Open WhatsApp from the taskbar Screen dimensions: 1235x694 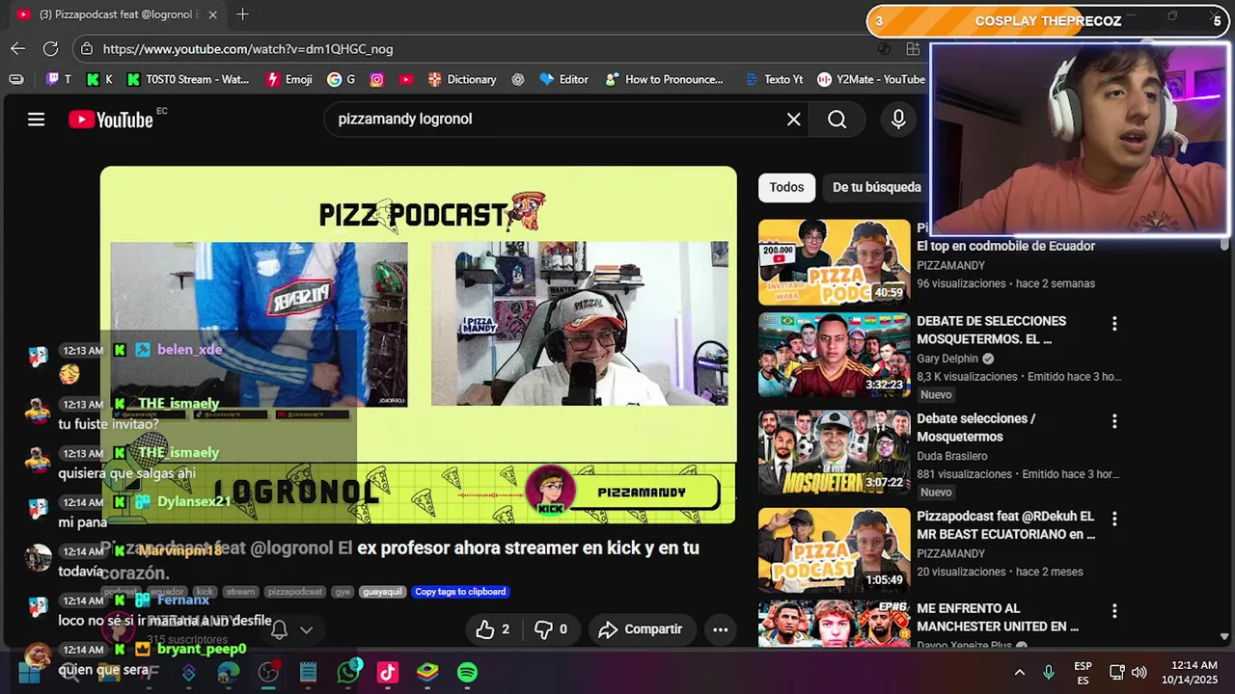tap(348, 672)
